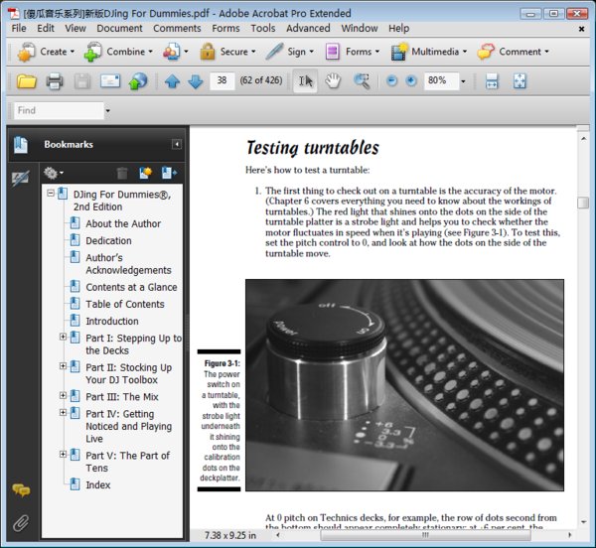The image size is (596, 548).
Task: Select the Marquee Zoom tool
Action: [362, 80]
